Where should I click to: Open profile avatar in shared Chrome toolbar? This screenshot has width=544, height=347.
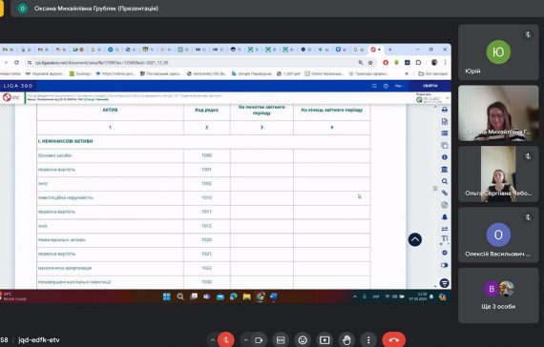tap(434, 63)
